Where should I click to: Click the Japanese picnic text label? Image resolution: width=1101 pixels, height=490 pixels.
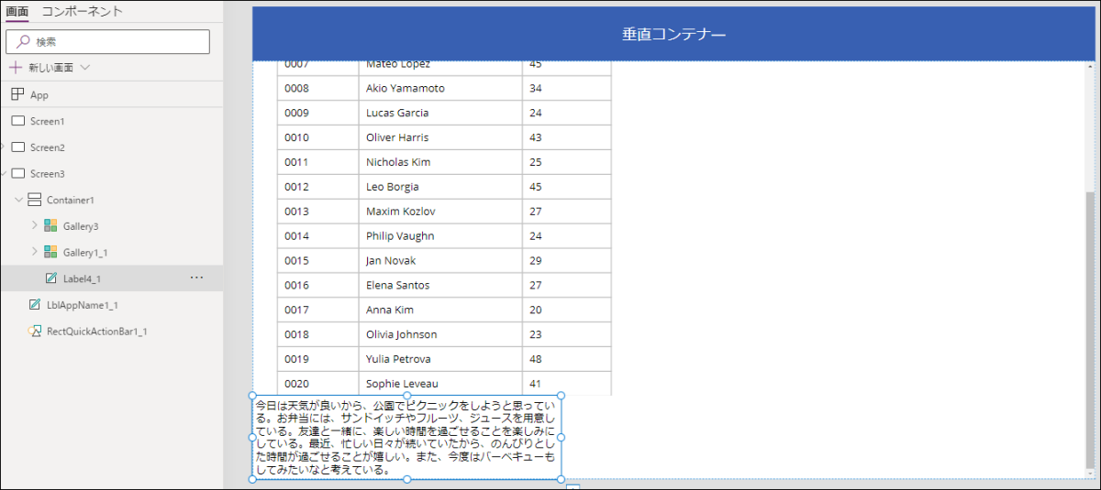pos(406,438)
